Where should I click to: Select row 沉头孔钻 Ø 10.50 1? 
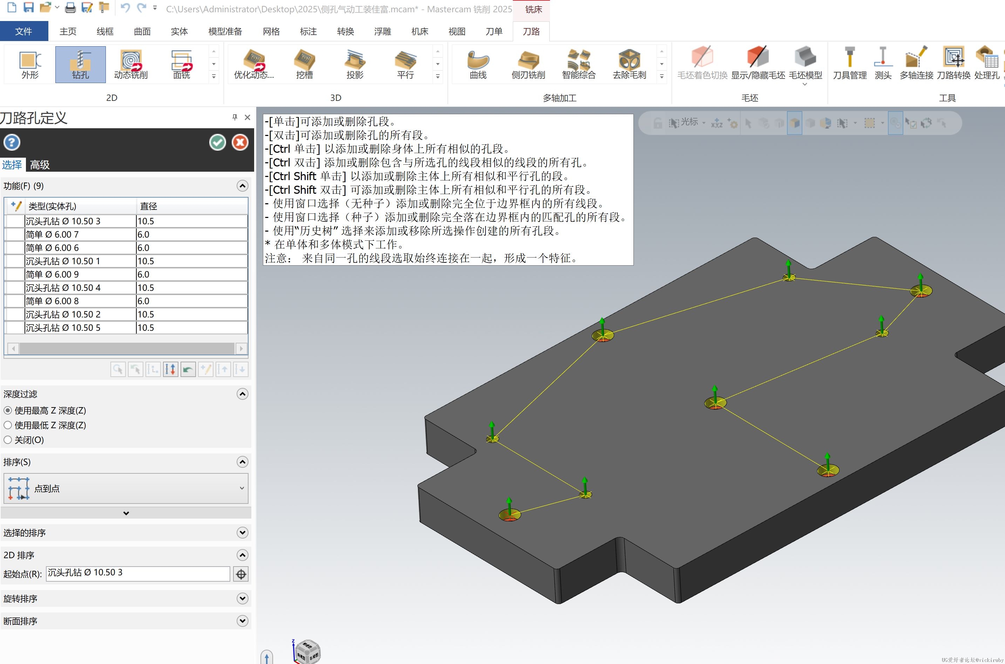(x=126, y=261)
